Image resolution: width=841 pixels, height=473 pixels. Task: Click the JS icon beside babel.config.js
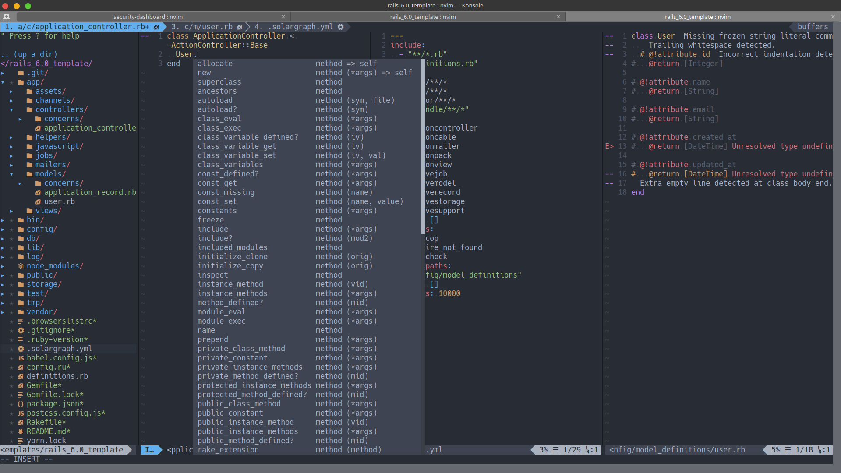21,358
